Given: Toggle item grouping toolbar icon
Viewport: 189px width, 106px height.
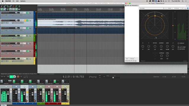Looking at the screenshot, I should pyautogui.click(x=5, y=9).
